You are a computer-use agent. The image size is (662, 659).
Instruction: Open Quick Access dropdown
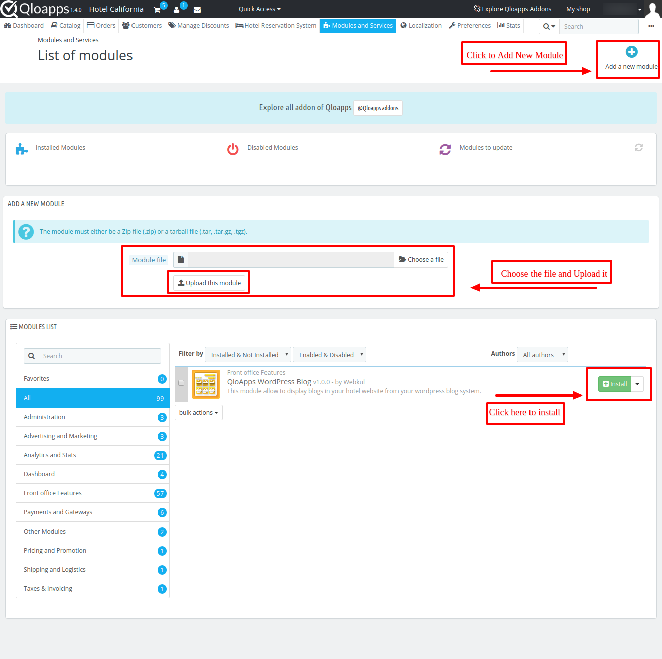(259, 9)
